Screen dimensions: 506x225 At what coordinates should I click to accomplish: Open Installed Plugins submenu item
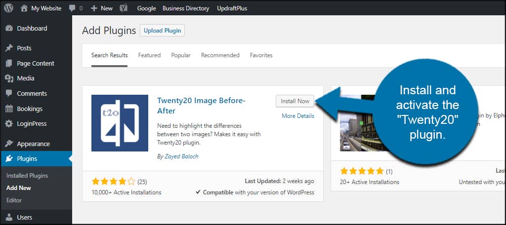(x=27, y=176)
